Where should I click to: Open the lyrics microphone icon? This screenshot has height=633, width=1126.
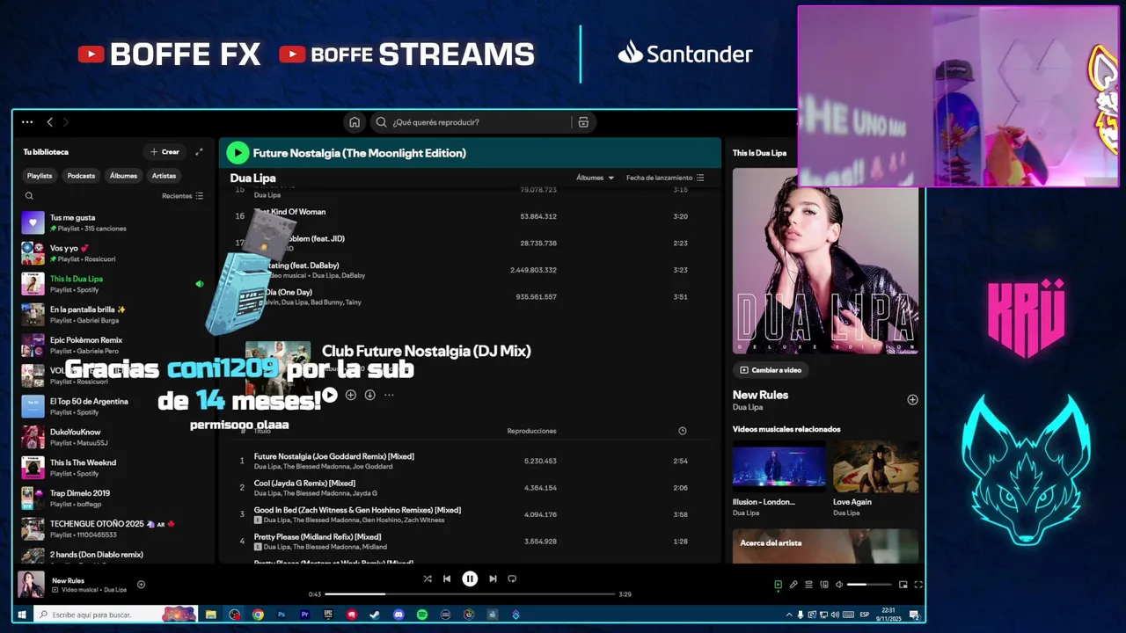click(x=793, y=585)
